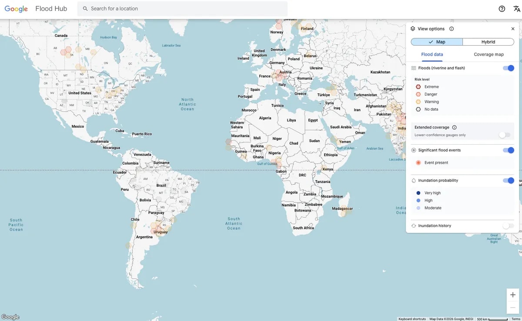
Task: Click the Extended coverage info icon
Action: (x=455, y=127)
